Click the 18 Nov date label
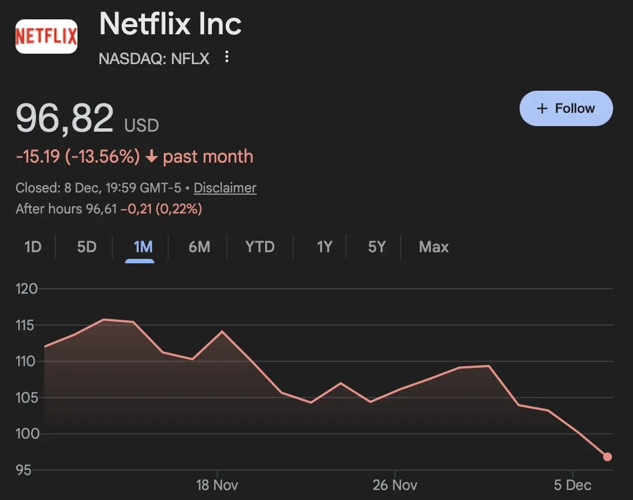The image size is (633, 500). (217, 485)
